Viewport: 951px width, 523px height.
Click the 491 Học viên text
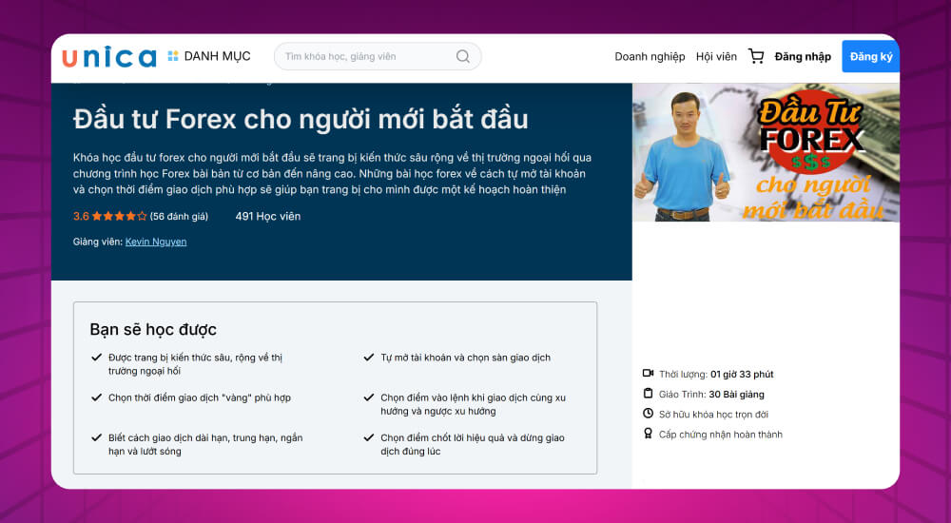click(x=268, y=217)
